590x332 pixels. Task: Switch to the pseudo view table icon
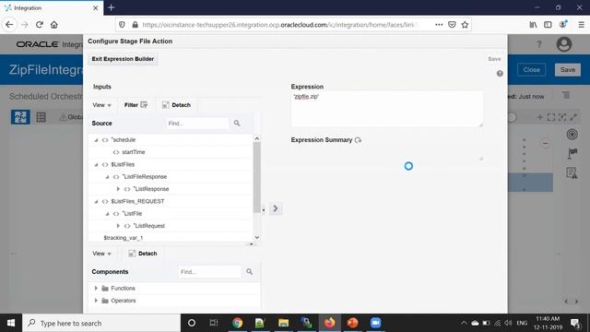click(41, 117)
